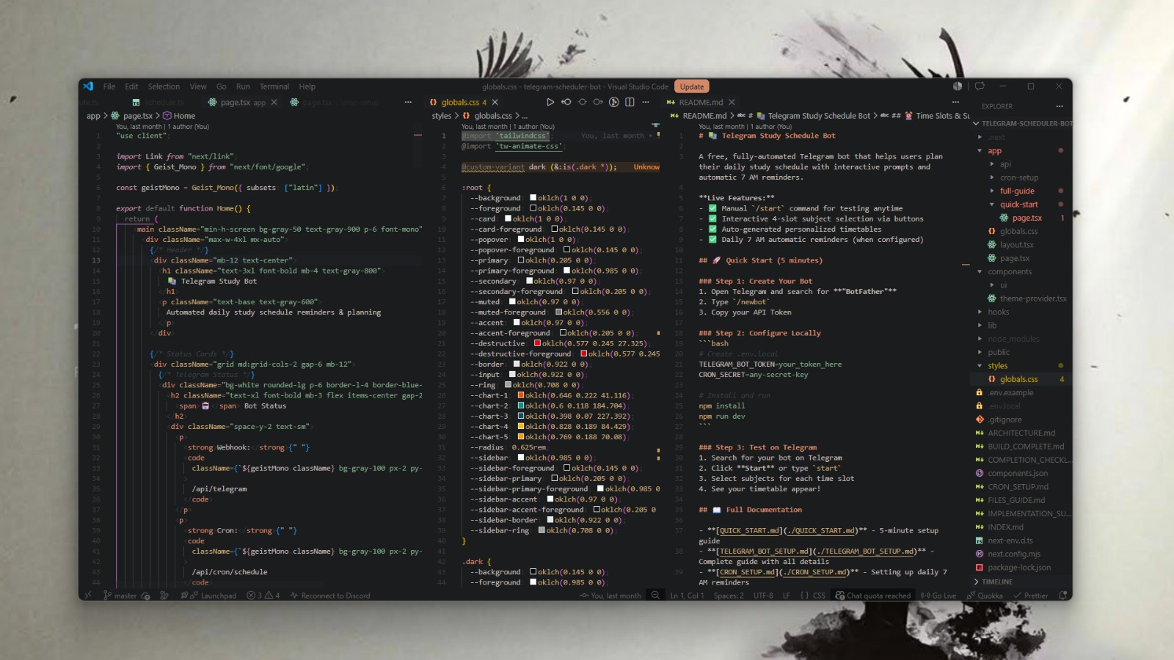Image resolution: width=1174 pixels, height=660 pixels.
Task: Open theme-provider.tsx in Explorer
Action: (x=1033, y=298)
